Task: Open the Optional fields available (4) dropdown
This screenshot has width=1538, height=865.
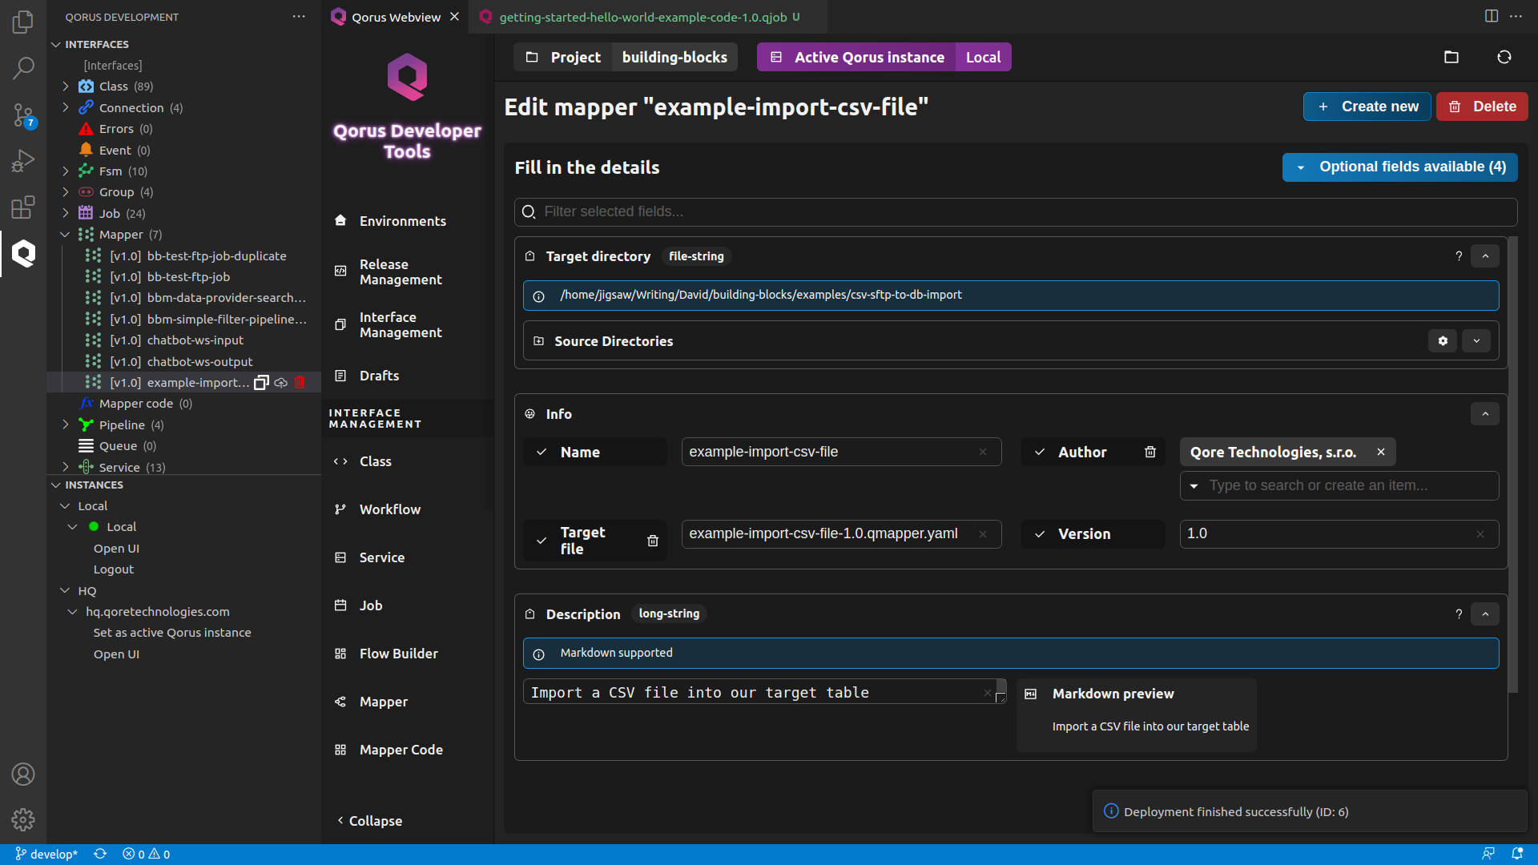Action: (x=1399, y=167)
